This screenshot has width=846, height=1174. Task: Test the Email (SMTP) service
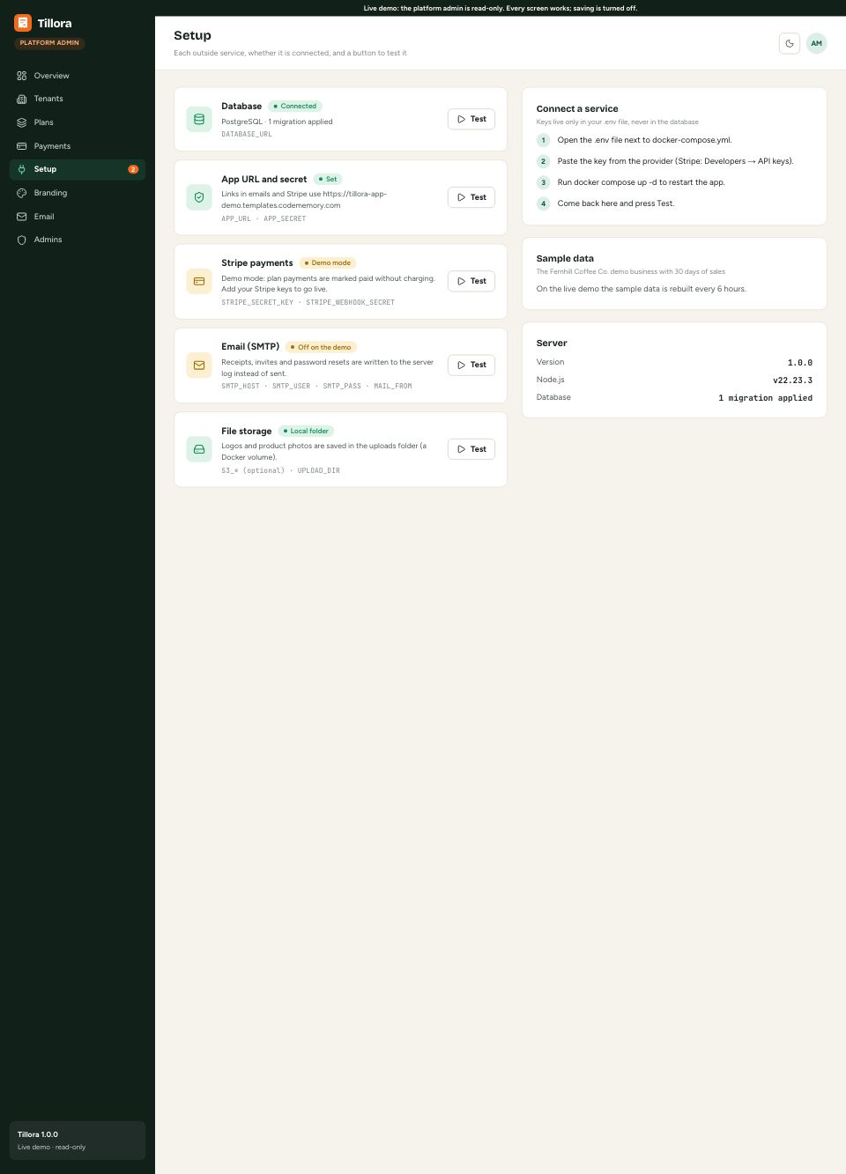pyautogui.click(x=471, y=365)
